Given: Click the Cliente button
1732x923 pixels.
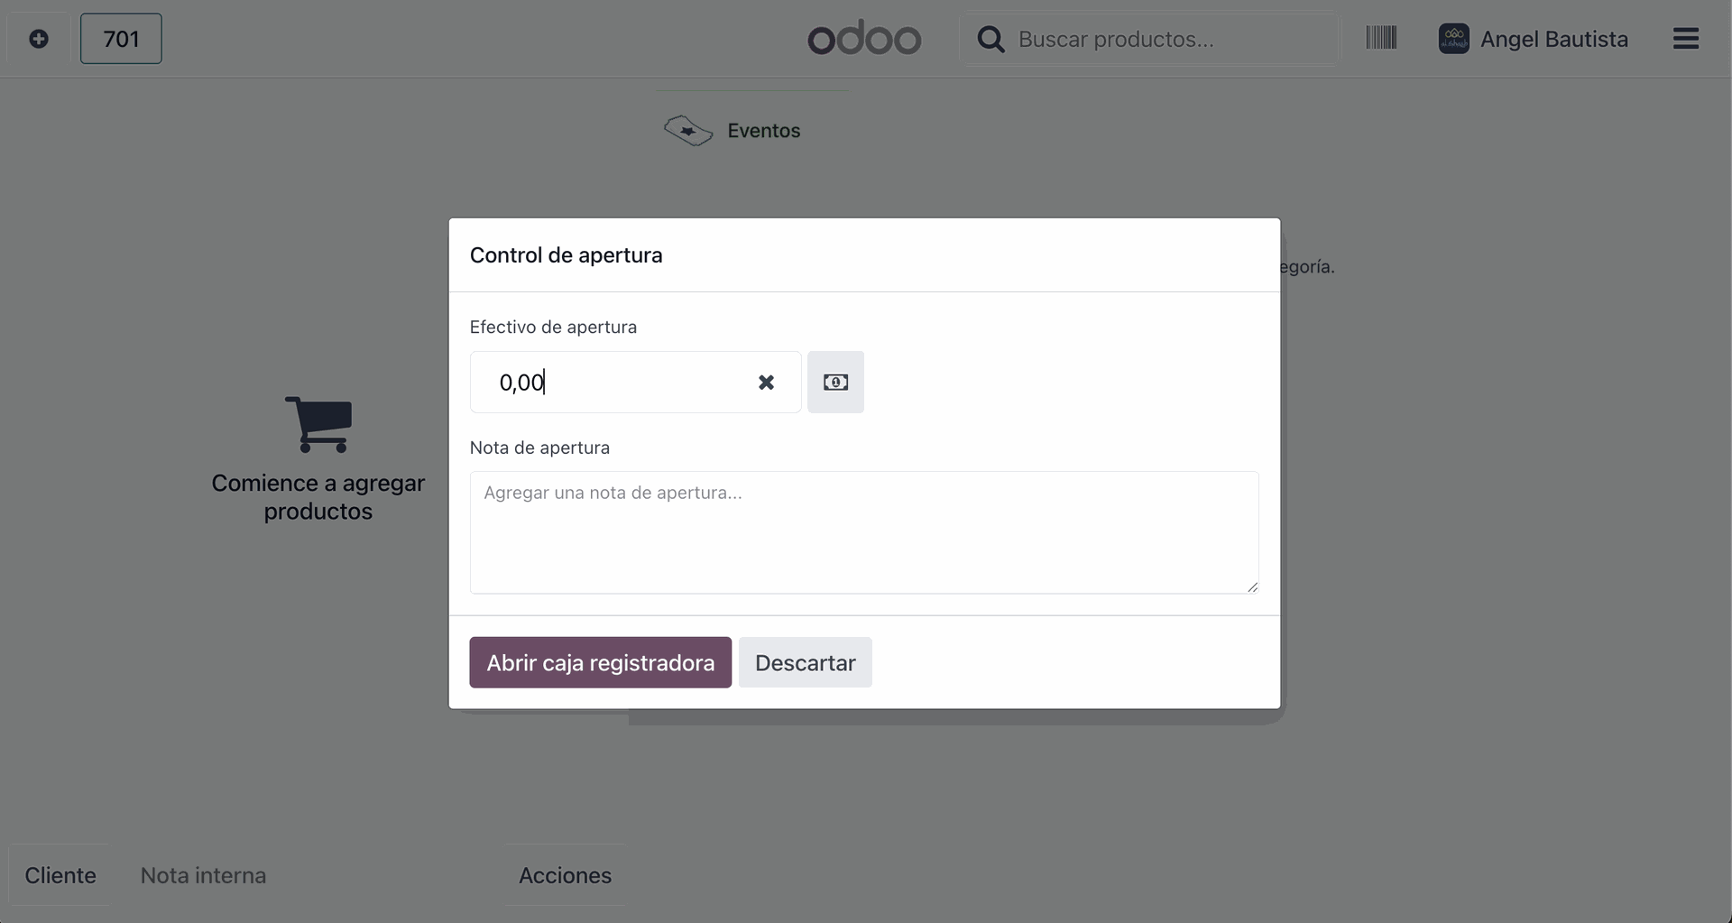Looking at the screenshot, I should point(60,875).
